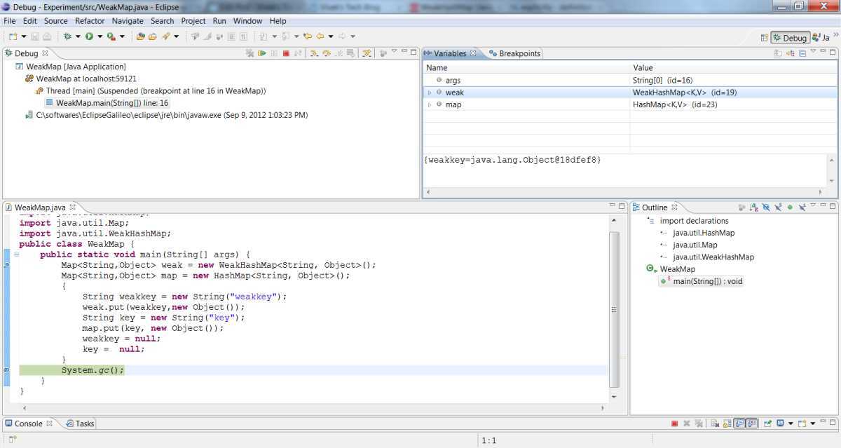Image resolution: width=841 pixels, height=448 pixels.
Task: Click the New file toolbar icon
Action: coord(13,36)
